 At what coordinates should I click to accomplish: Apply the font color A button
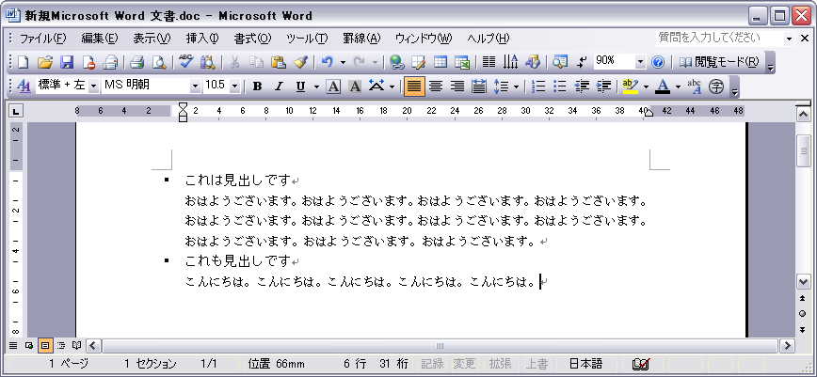coord(663,86)
